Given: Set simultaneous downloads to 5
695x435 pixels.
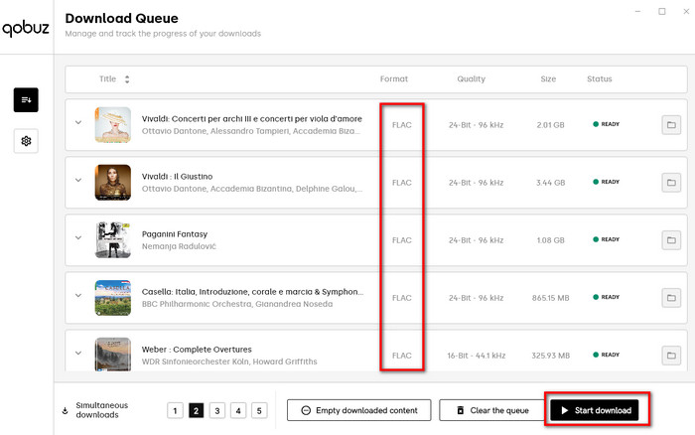Looking at the screenshot, I should click(x=259, y=410).
